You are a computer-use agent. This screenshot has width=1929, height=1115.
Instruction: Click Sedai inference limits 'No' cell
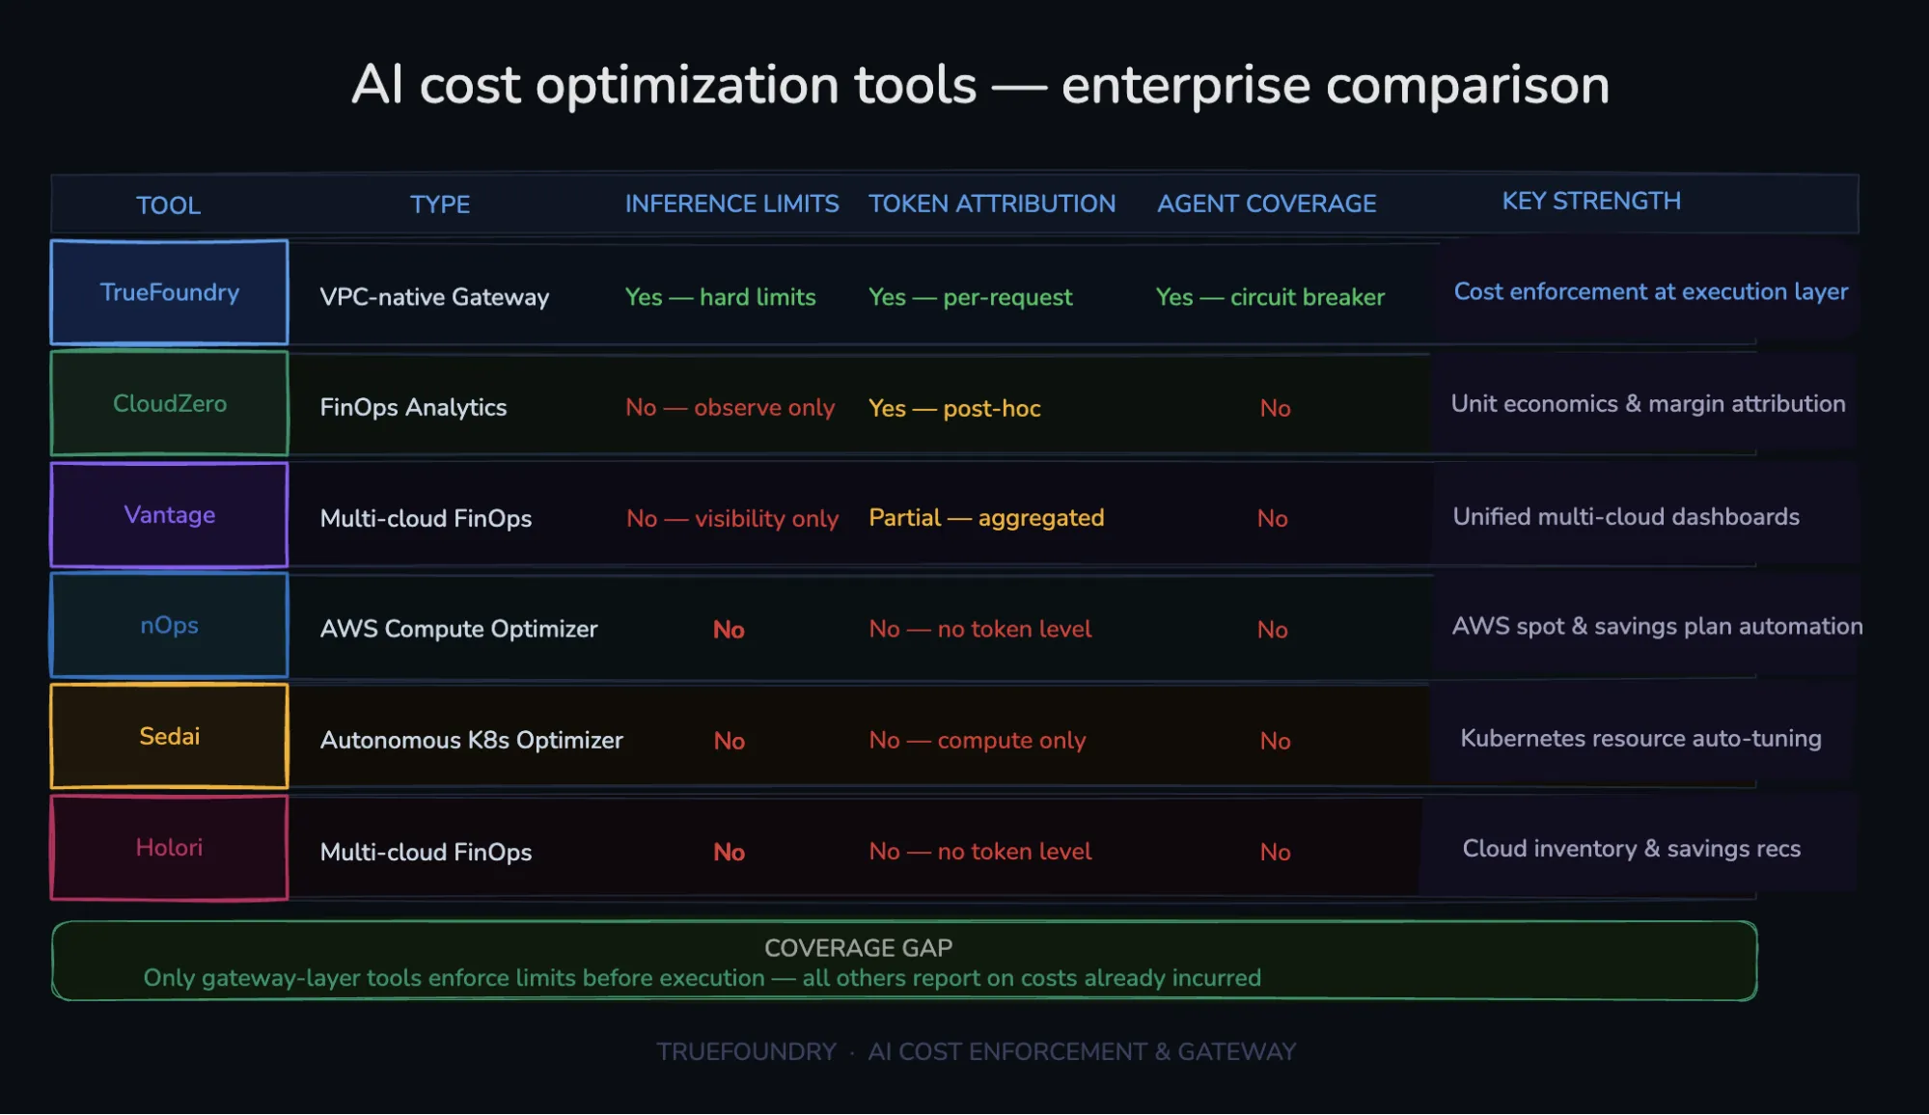(729, 741)
